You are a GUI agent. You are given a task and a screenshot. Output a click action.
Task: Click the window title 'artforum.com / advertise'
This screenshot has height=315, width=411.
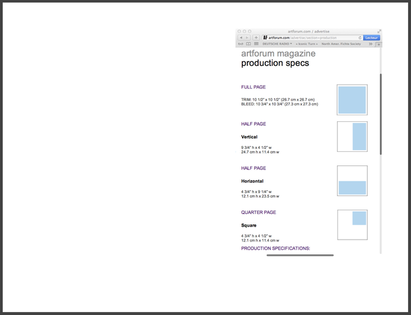click(x=309, y=31)
